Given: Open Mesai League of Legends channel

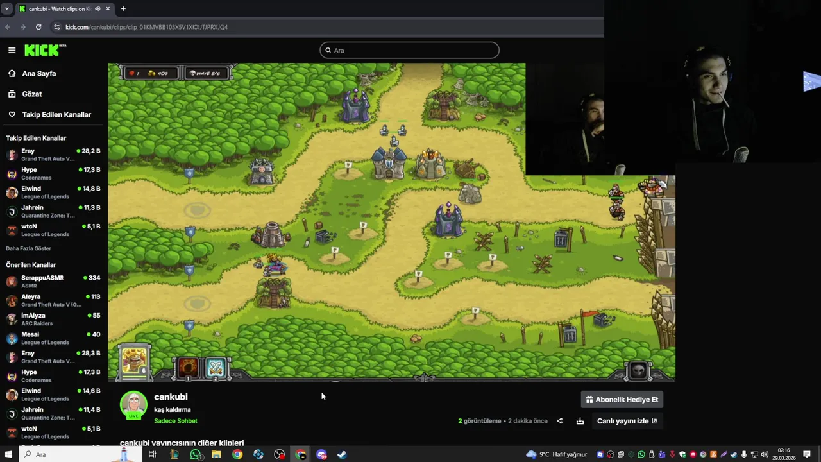Looking at the screenshot, I should click(x=53, y=338).
